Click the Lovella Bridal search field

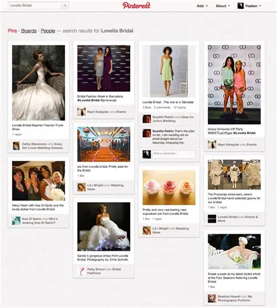point(35,5)
